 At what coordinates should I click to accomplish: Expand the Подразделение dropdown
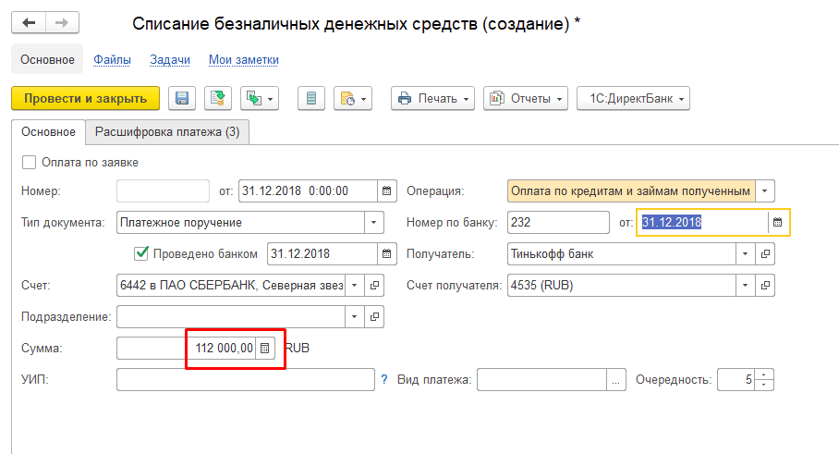point(354,317)
